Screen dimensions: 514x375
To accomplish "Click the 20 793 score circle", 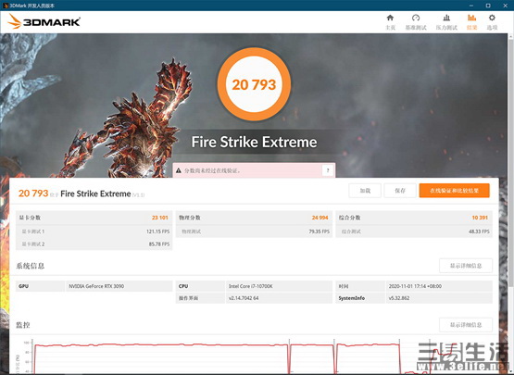I will click(x=254, y=84).
